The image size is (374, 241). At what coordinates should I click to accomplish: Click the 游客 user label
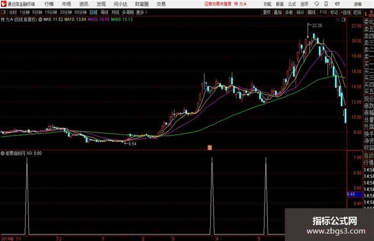tap(357, 4)
